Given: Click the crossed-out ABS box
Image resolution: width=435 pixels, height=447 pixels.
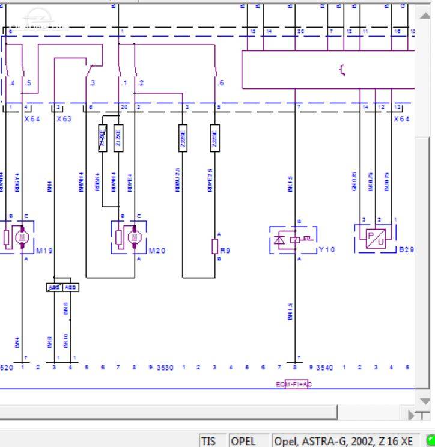Looking at the screenshot, I should tap(54, 287).
